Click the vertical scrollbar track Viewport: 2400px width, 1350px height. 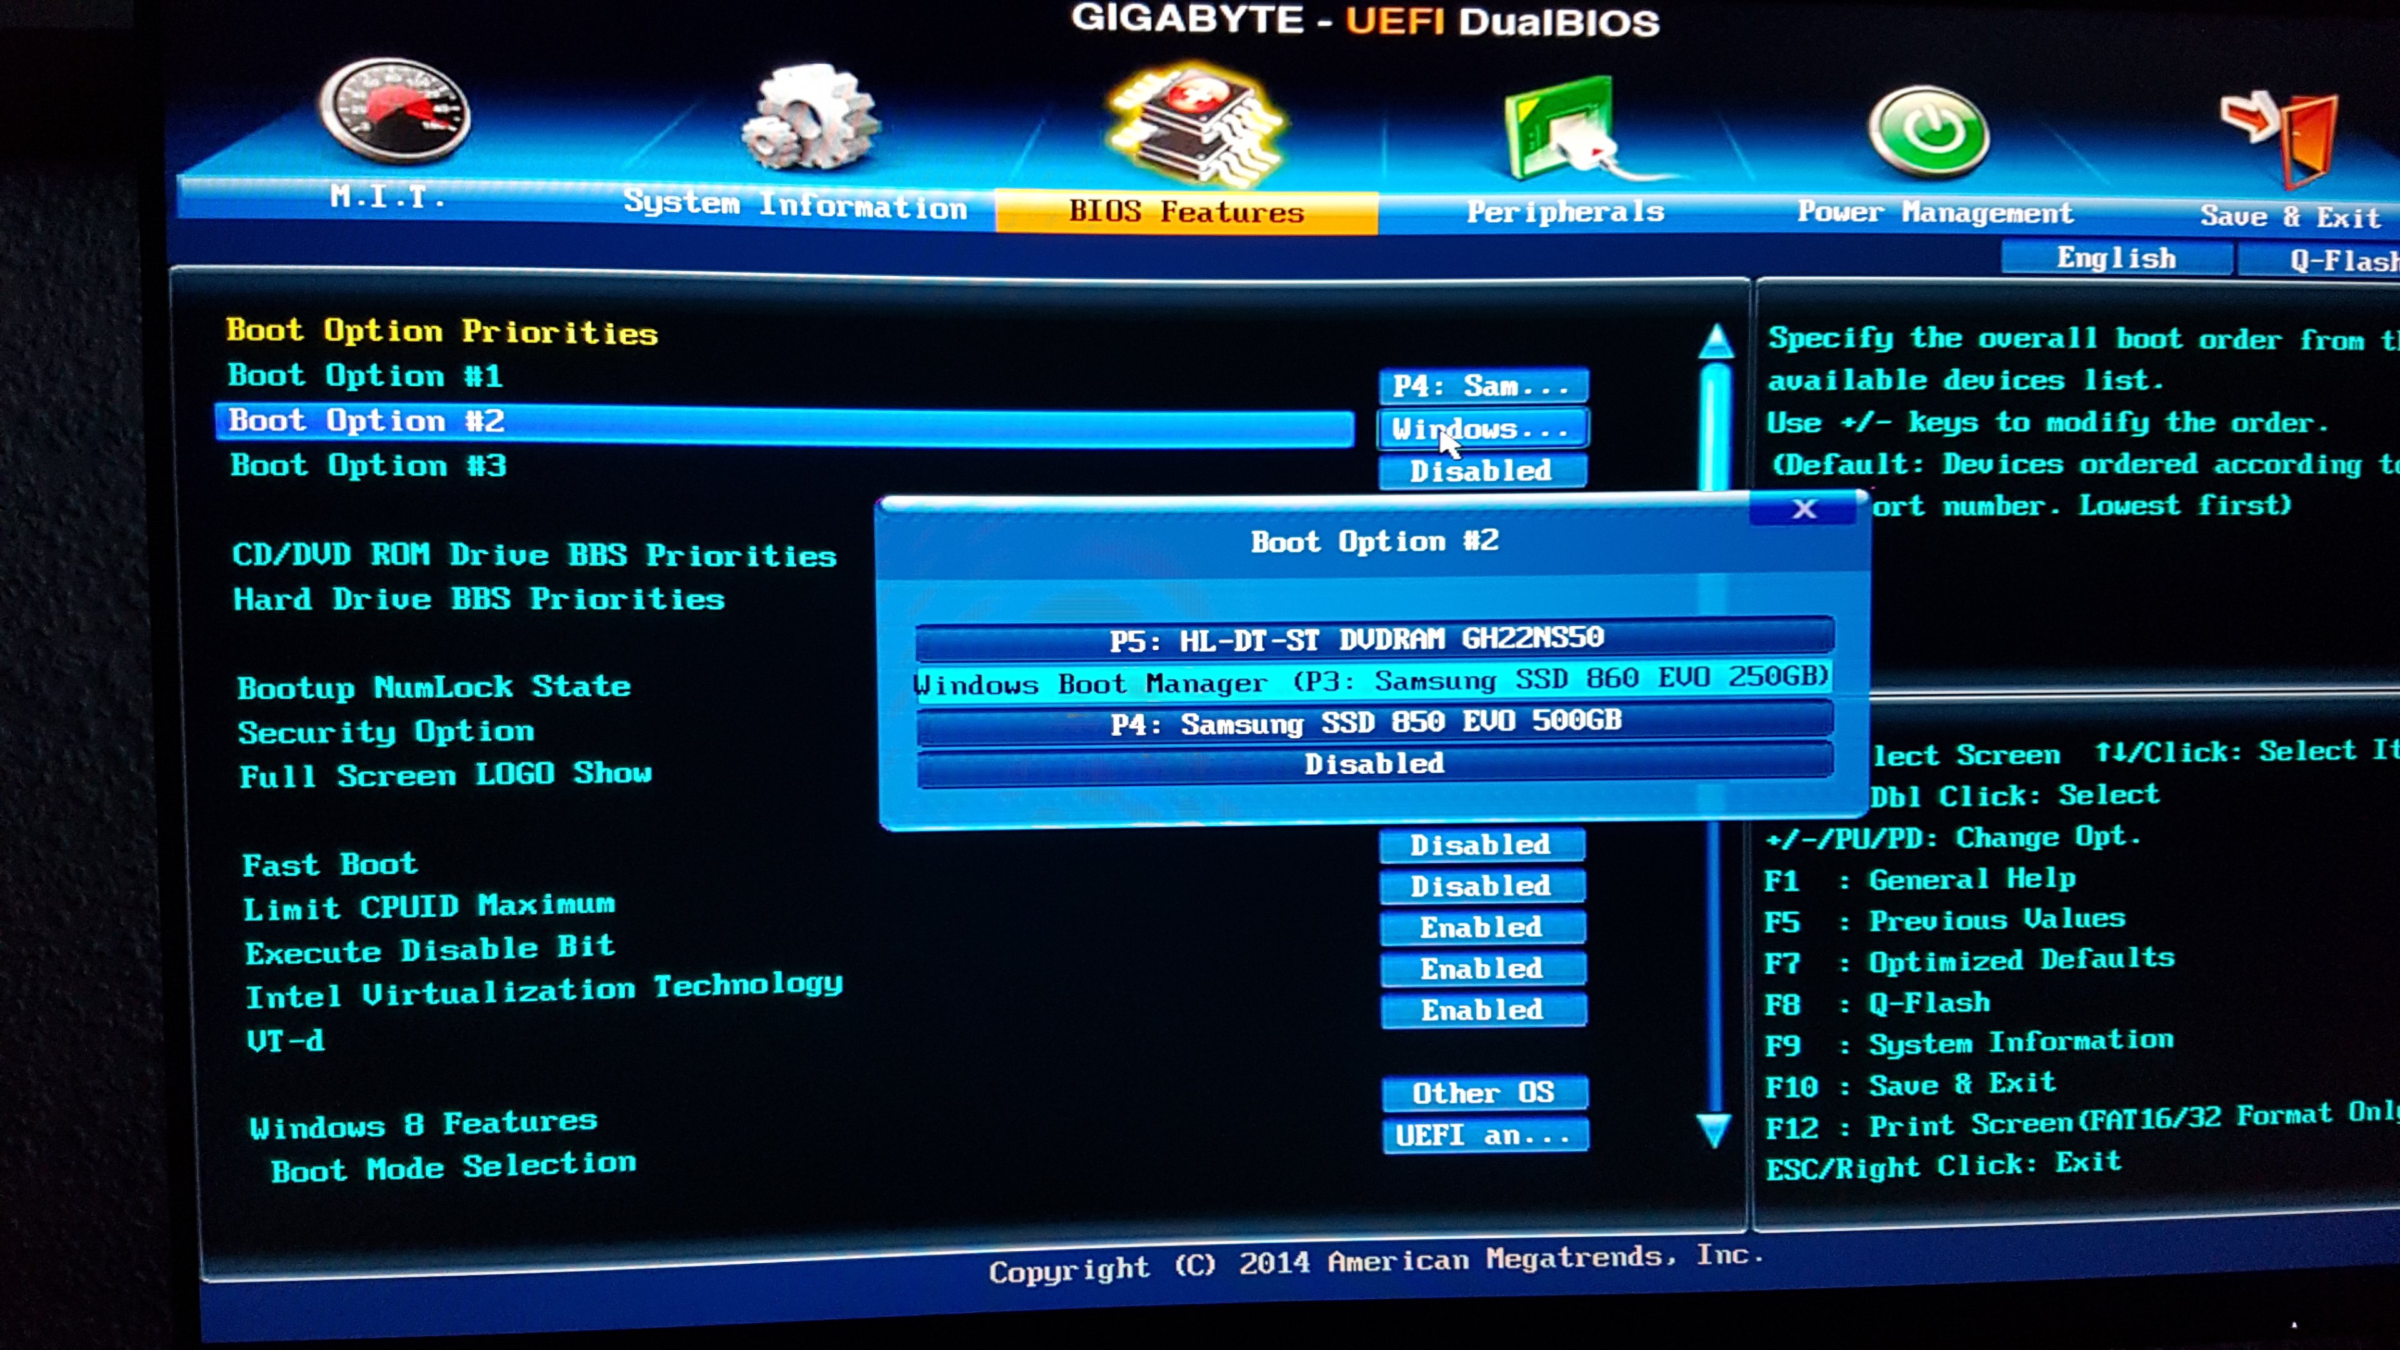[x=1714, y=969]
